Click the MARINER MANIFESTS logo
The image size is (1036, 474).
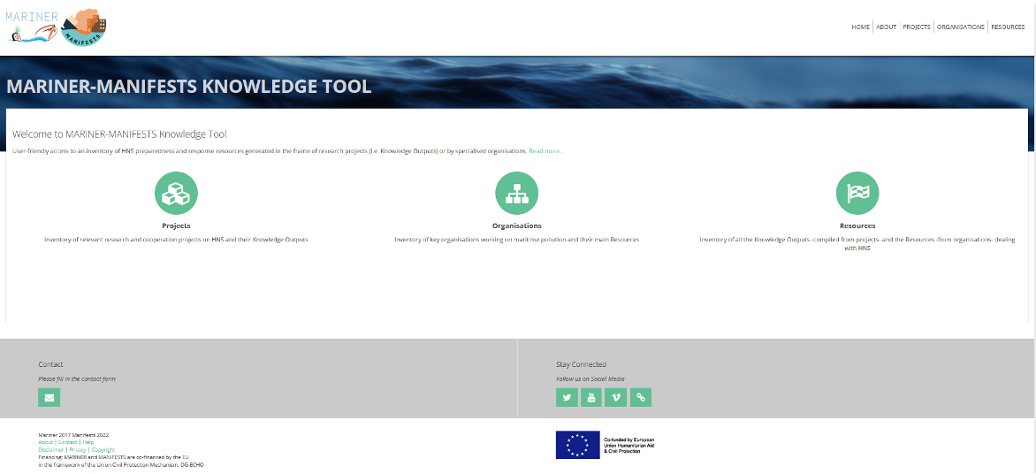click(56, 27)
